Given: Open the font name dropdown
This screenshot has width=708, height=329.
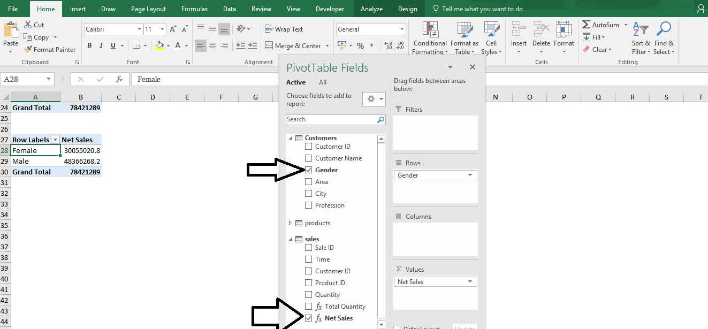Looking at the screenshot, I should (140, 29).
